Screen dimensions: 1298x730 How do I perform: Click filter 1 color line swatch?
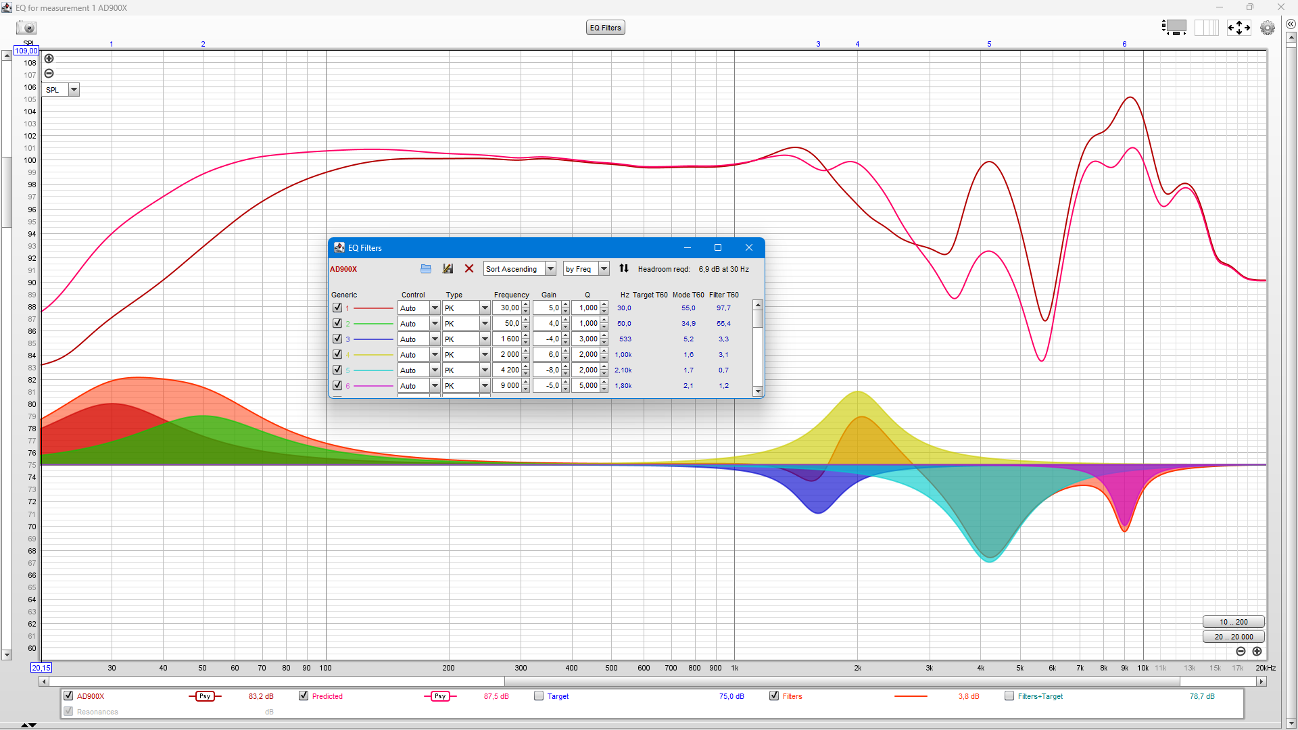373,308
